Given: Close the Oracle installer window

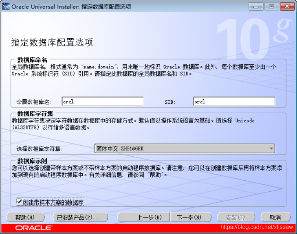Looking at the screenshot, I should pos(287,7).
